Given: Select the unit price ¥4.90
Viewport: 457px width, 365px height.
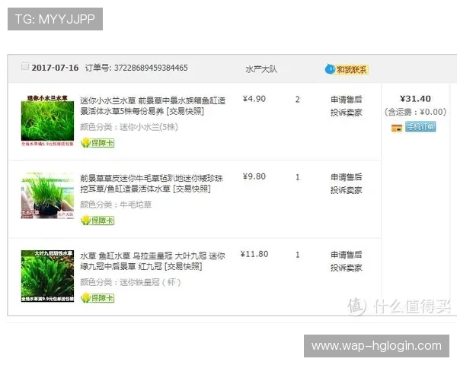Looking at the screenshot, I should pyautogui.click(x=254, y=99).
